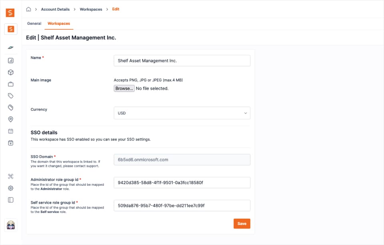384x245 pixels.
Task: Click the Save button
Action: pyautogui.click(x=242, y=224)
